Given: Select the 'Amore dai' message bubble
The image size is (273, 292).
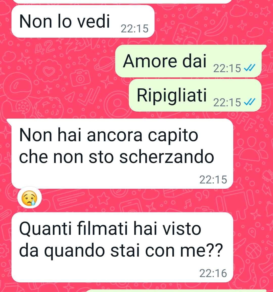Looking at the screenshot, I should pyautogui.click(x=188, y=61).
